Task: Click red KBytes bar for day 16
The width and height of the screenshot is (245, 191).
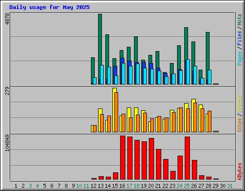Action: (122, 158)
